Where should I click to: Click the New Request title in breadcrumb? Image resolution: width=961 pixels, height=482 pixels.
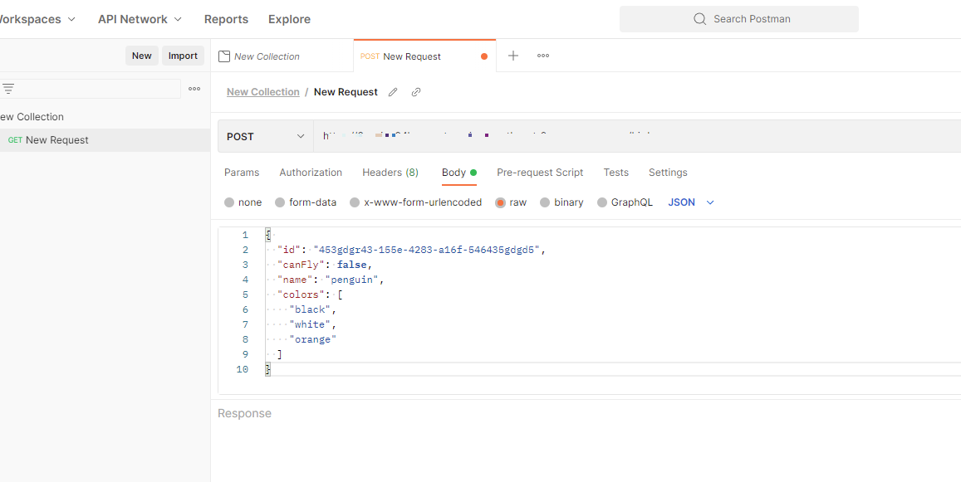346,92
